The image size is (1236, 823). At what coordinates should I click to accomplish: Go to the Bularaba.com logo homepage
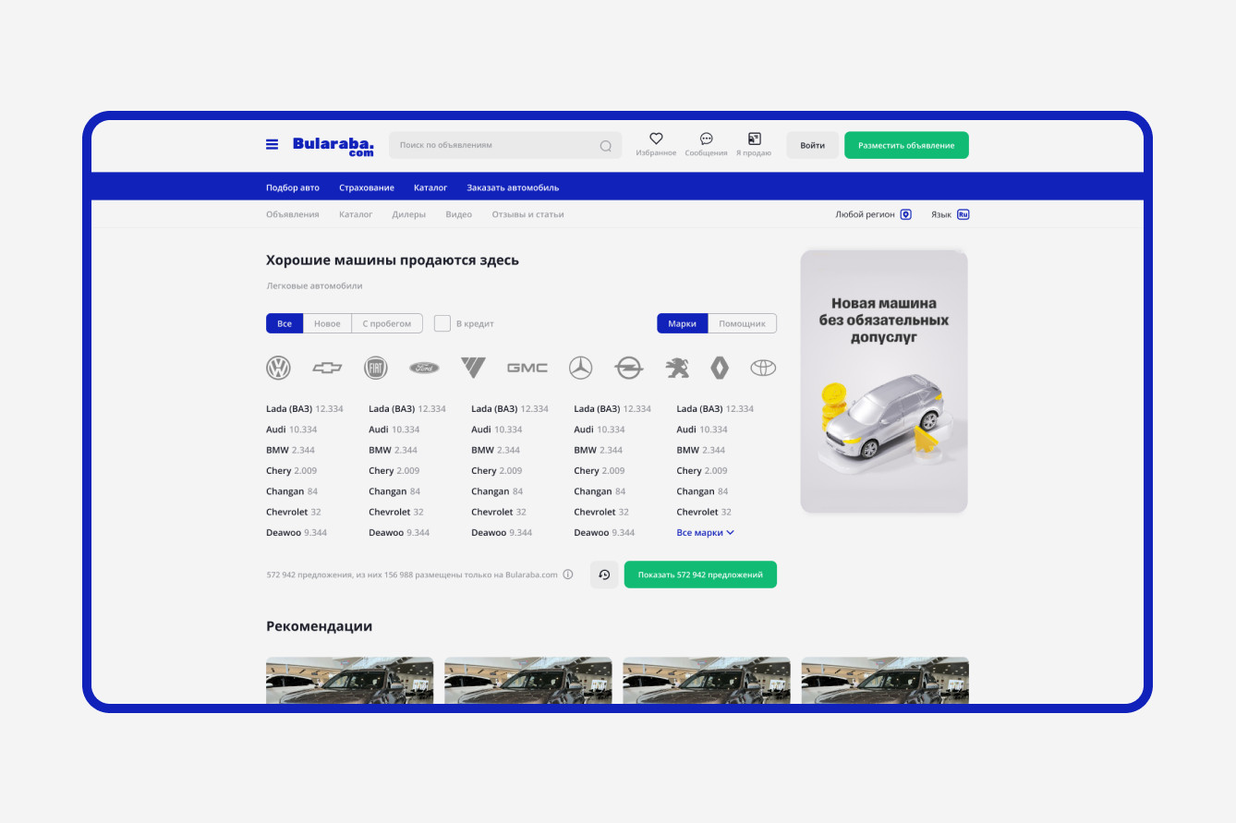333,146
